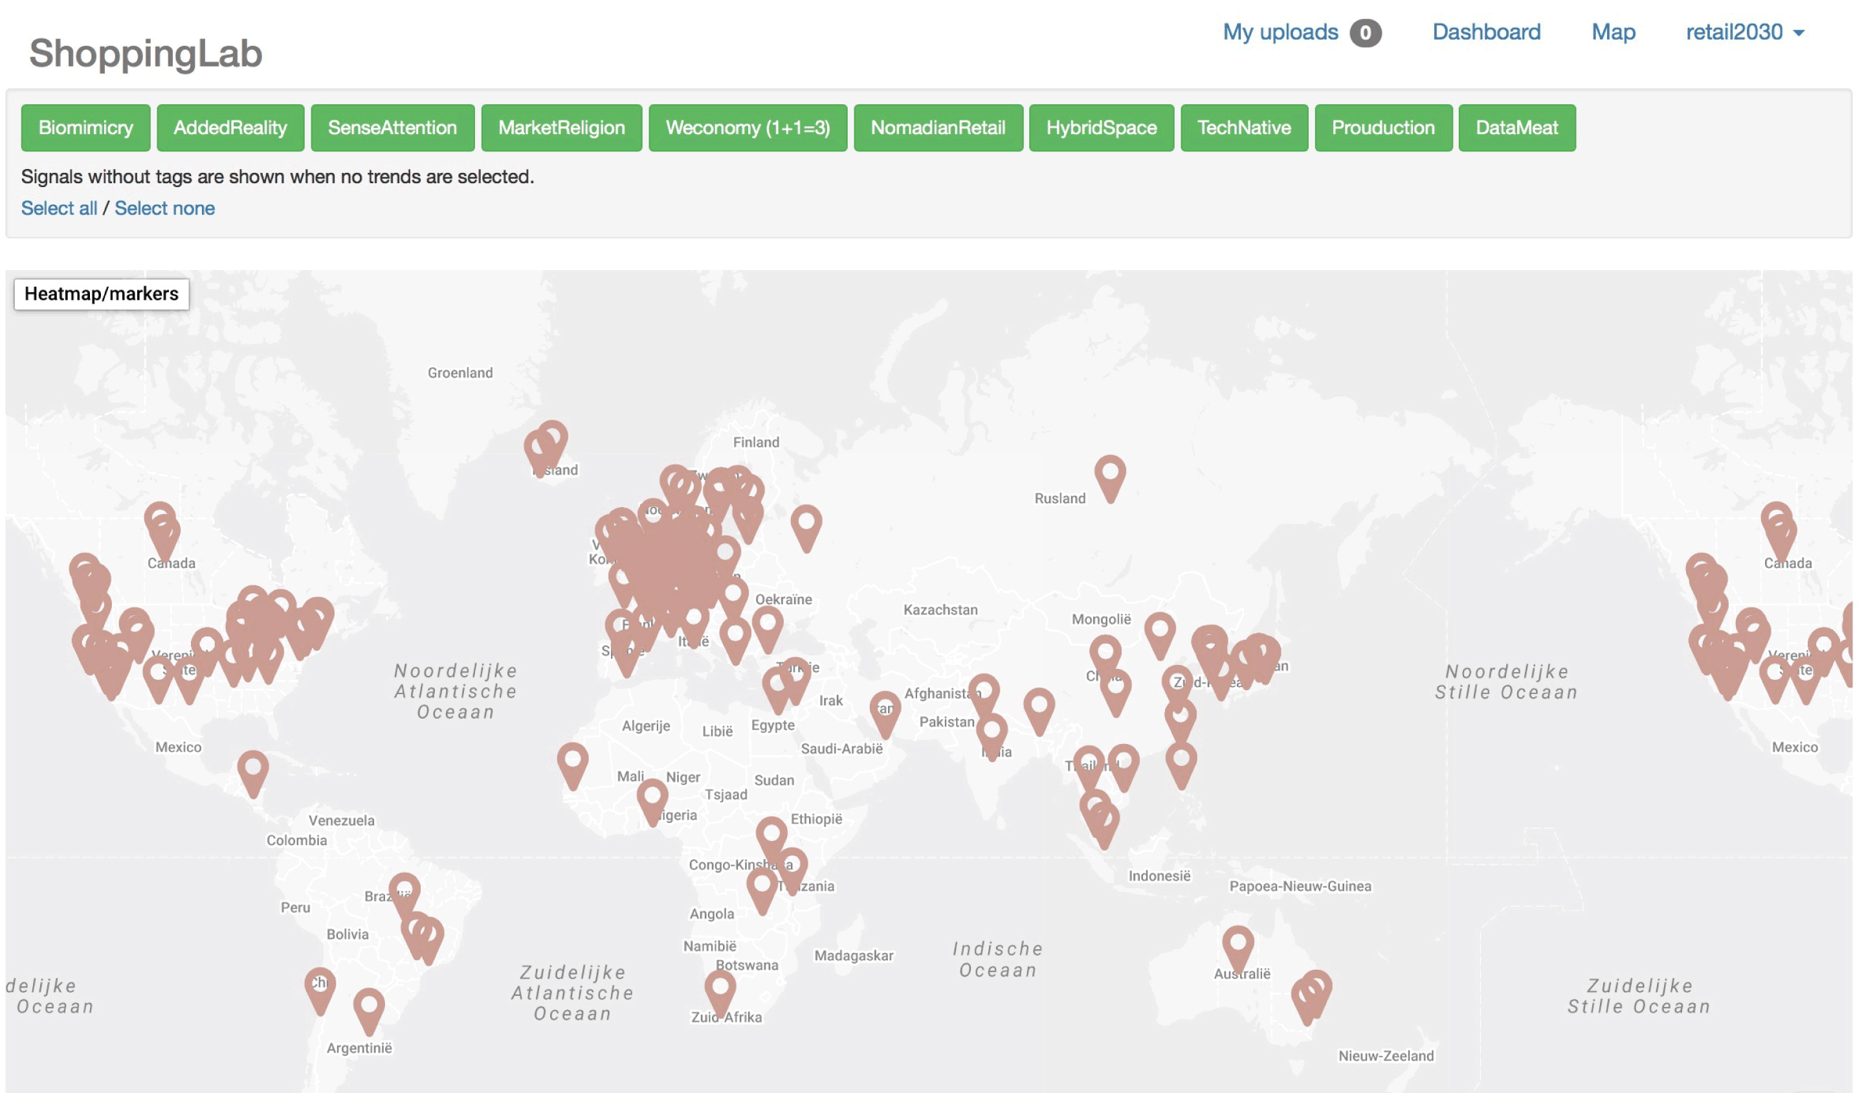This screenshot has height=1093, width=1864.
Task: Click the Madagaskar map label
Action: click(854, 955)
